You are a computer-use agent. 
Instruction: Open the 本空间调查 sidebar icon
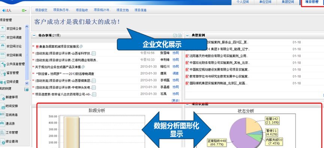[x=3, y=38]
